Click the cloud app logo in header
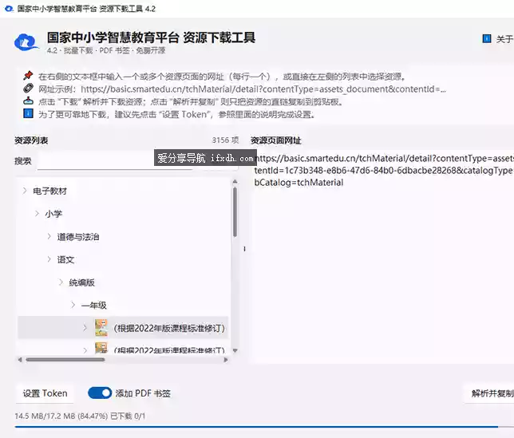The width and height of the screenshot is (514, 438). (x=26, y=42)
